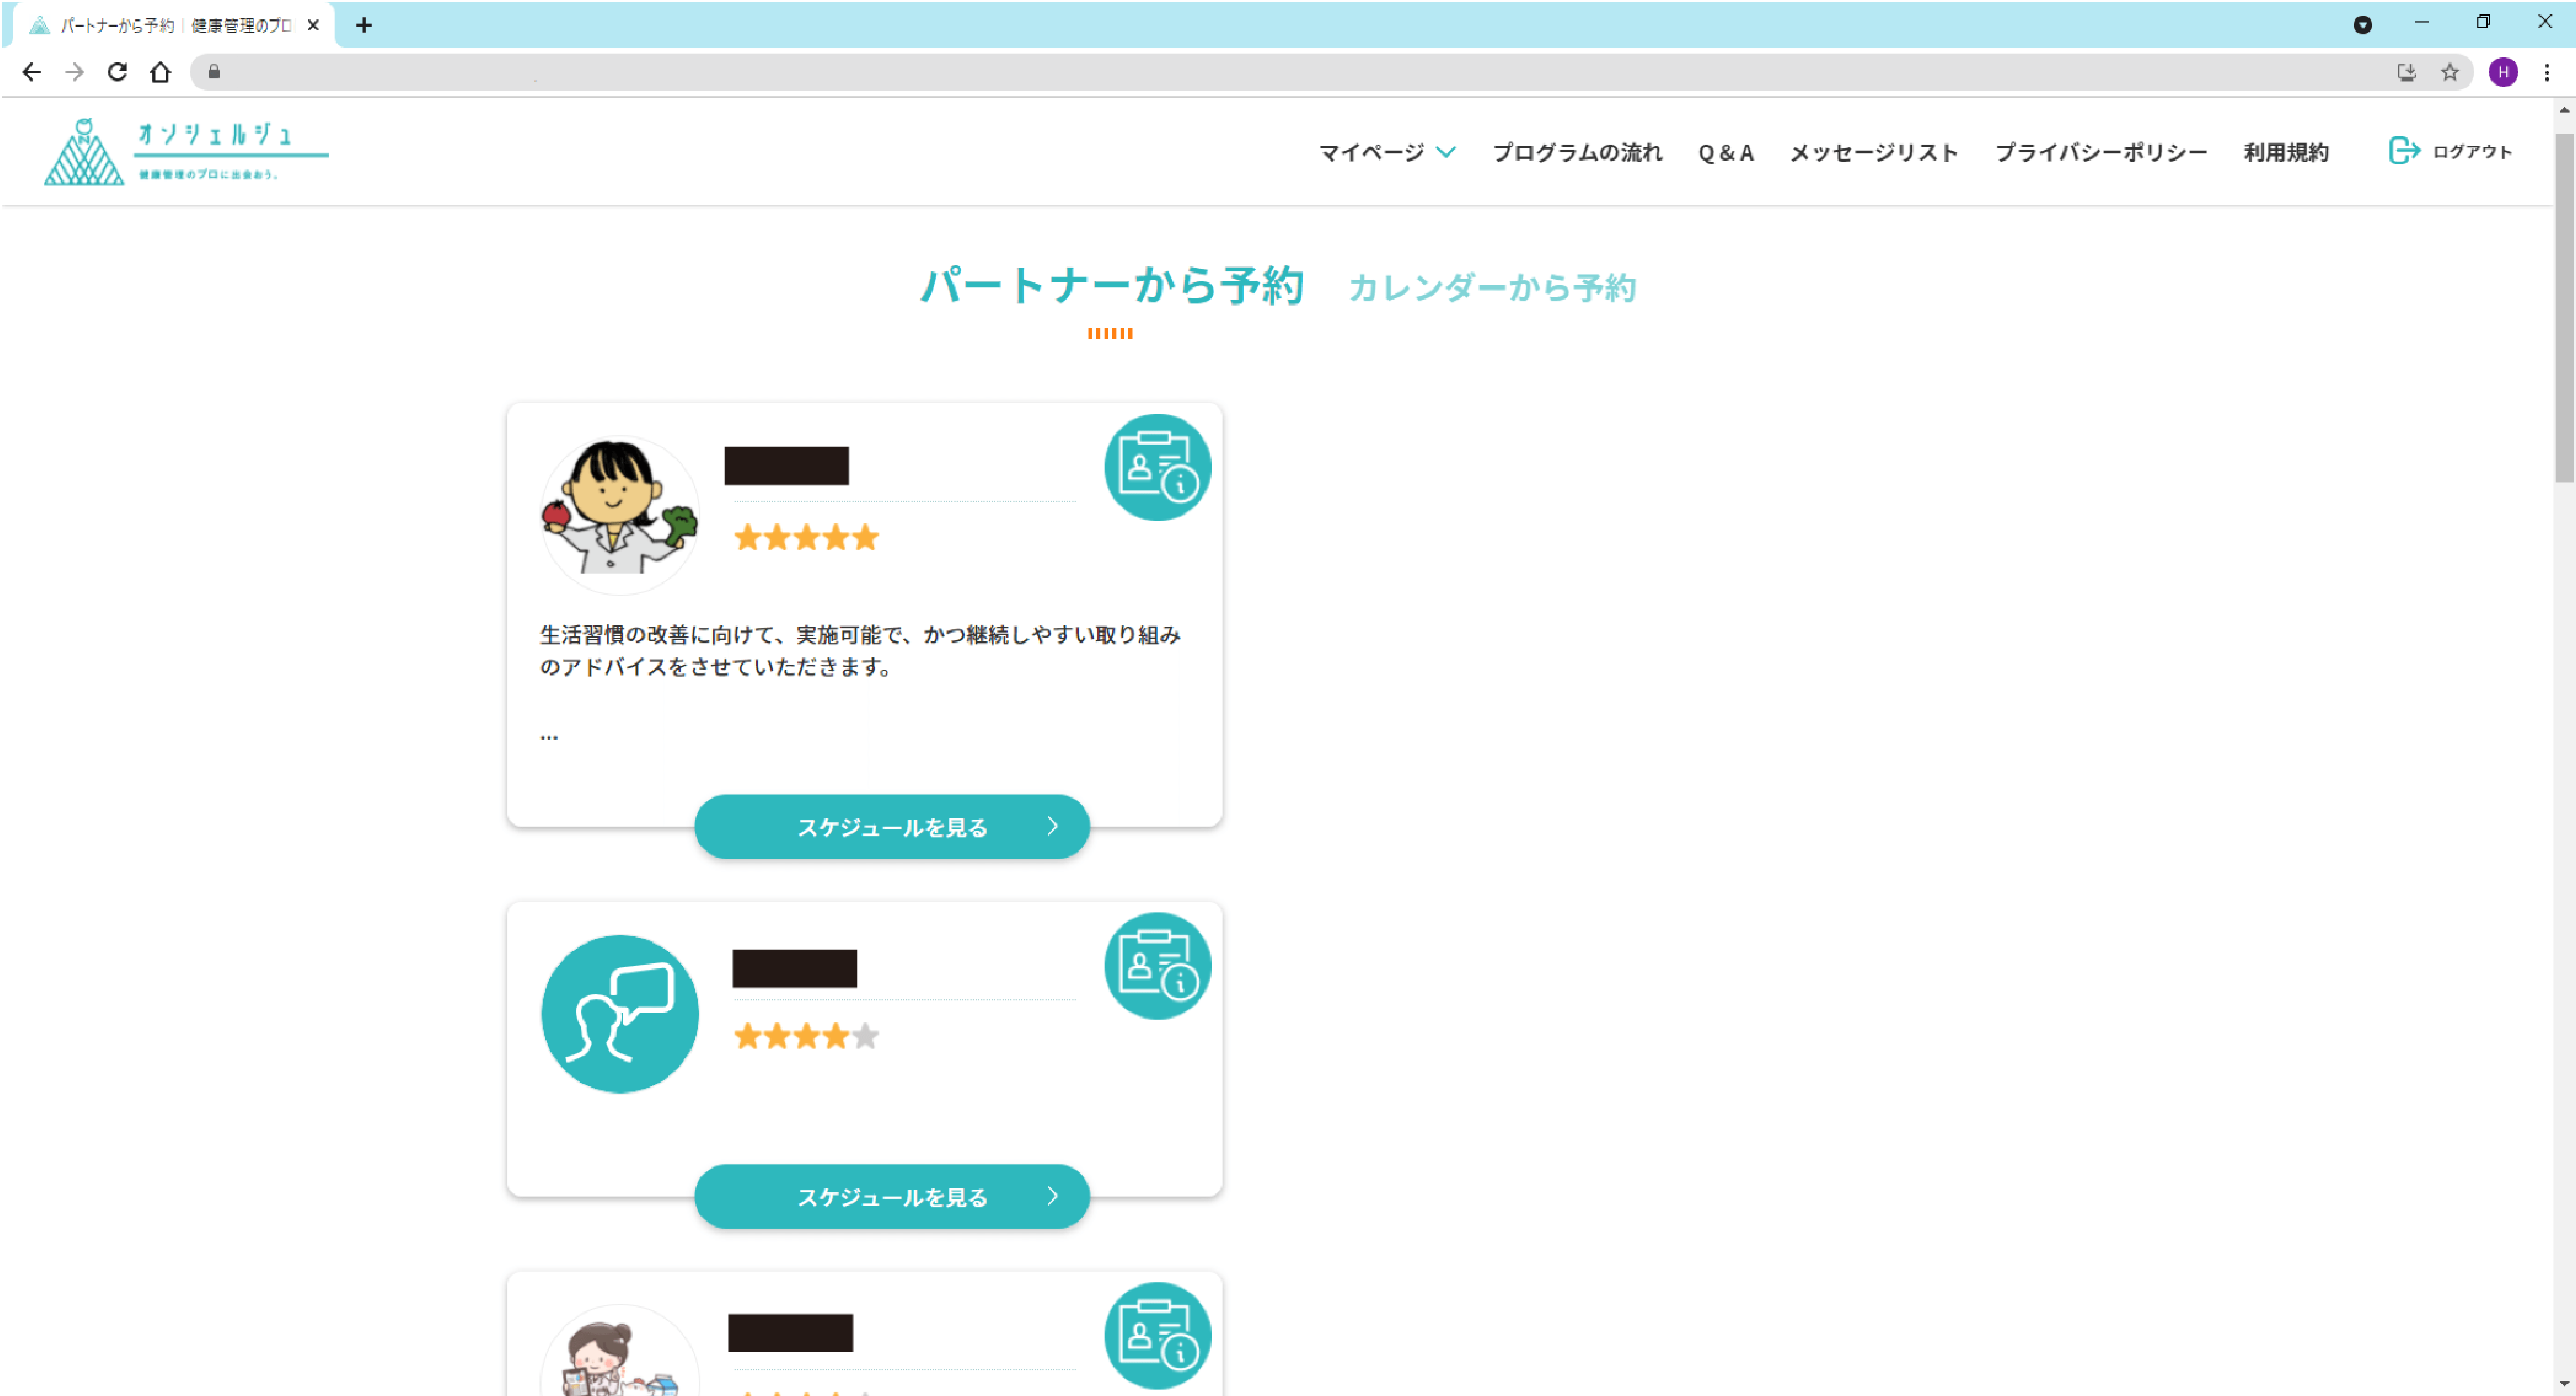Viewport: 2576px width, 1396px height.
Task: Go to browser home page
Action: [160, 72]
